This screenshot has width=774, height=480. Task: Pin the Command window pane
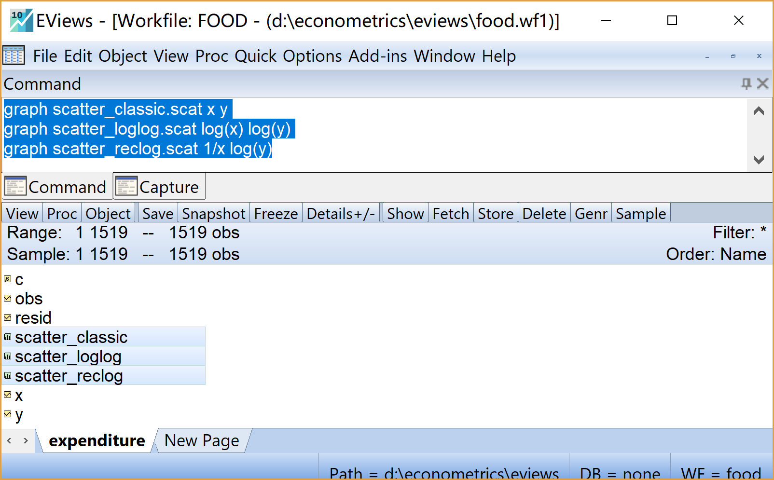point(746,84)
